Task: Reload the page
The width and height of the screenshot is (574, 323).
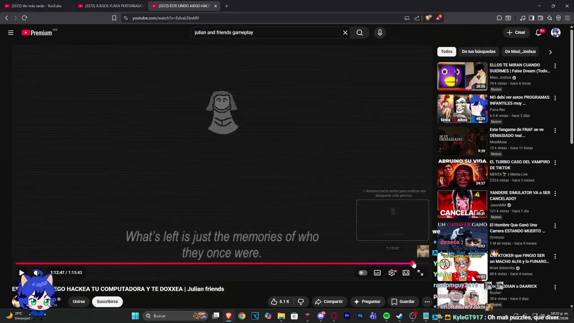Action: 24,18
